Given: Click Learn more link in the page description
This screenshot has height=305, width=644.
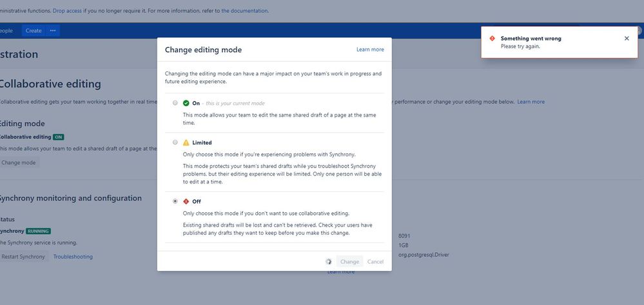Looking at the screenshot, I should tap(531, 102).
